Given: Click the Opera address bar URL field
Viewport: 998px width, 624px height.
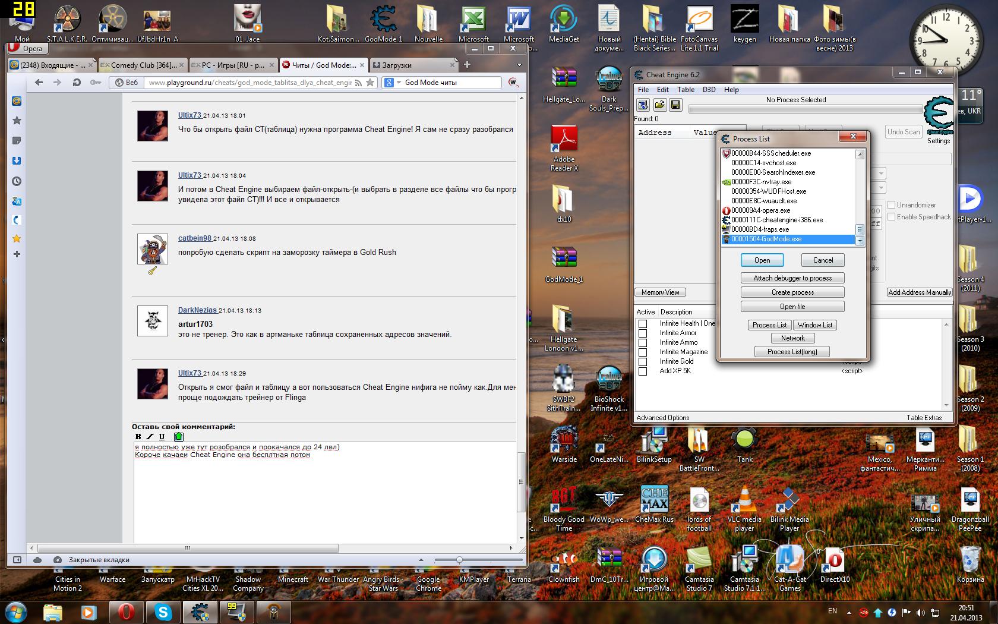Looking at the screenshot, I should click(249, 83).
